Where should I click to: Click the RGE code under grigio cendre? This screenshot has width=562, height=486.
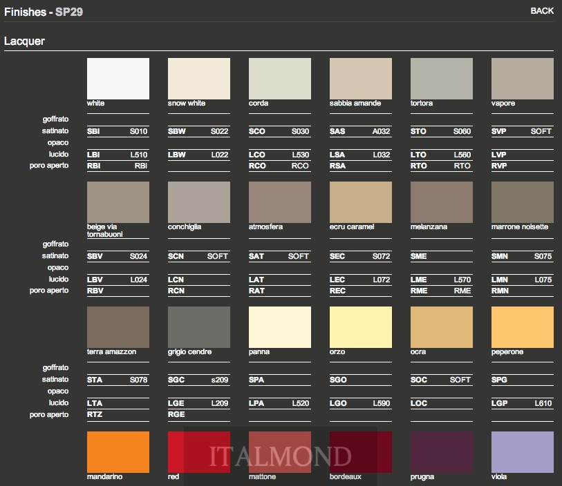coord(176,414)
